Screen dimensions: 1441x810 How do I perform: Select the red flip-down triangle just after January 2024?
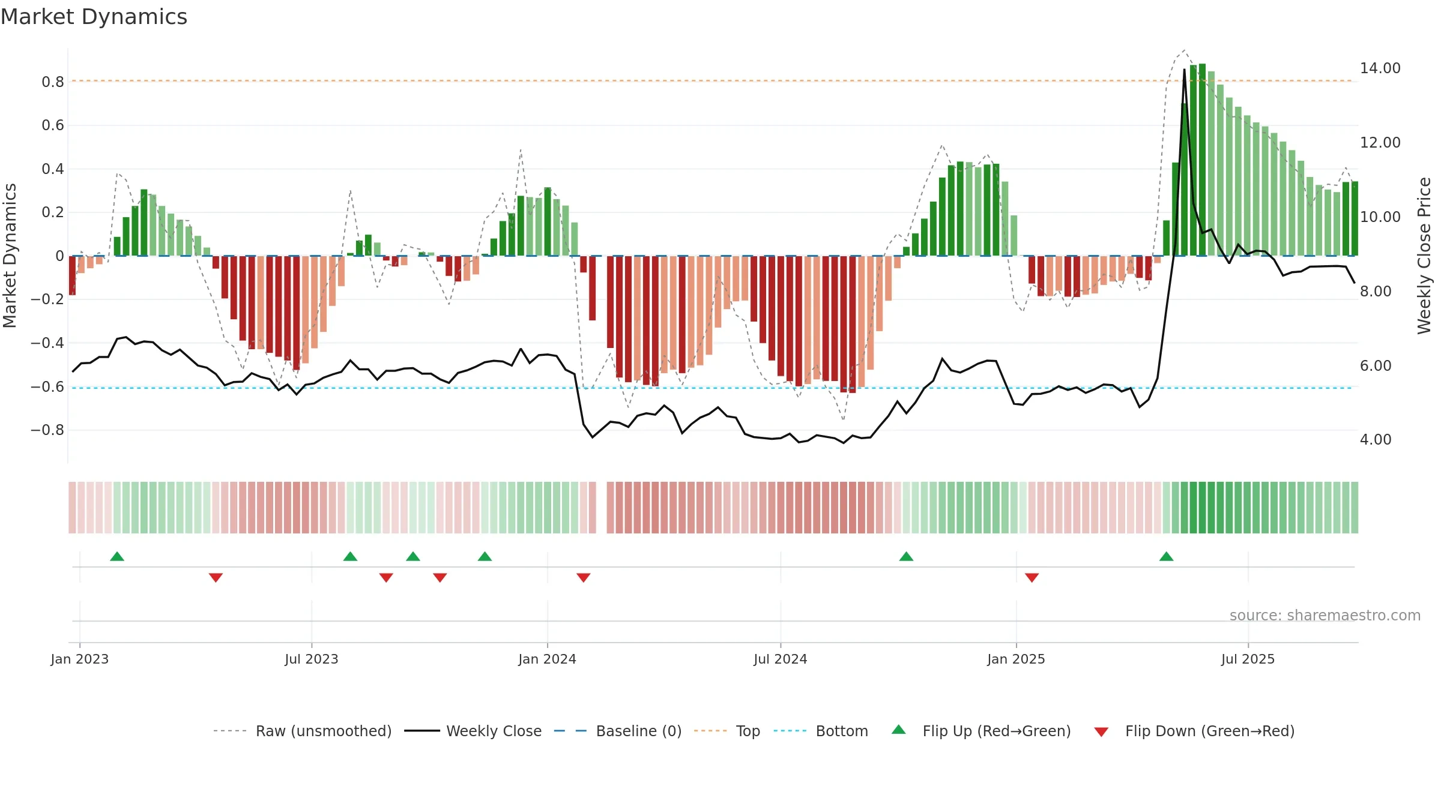[583, 577]
